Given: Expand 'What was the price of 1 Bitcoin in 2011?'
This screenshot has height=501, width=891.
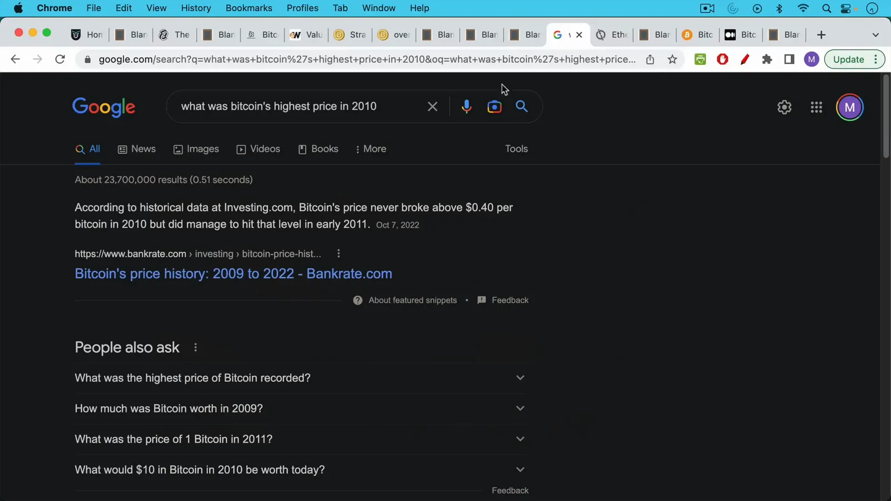Looking at the screenshot, I should (x=301, y=439).
